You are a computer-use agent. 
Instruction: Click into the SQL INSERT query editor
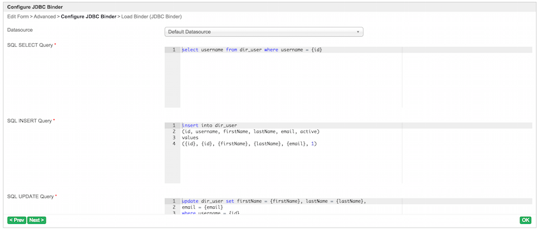click(348, 153)
